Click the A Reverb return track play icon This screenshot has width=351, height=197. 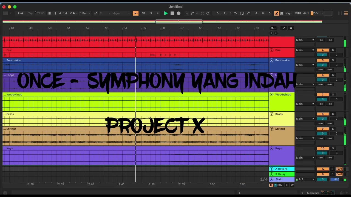(272, 169)
